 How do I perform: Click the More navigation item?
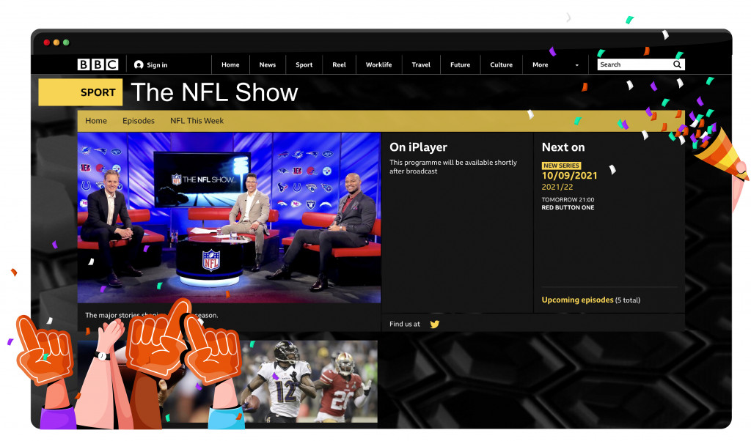point(541,64)
